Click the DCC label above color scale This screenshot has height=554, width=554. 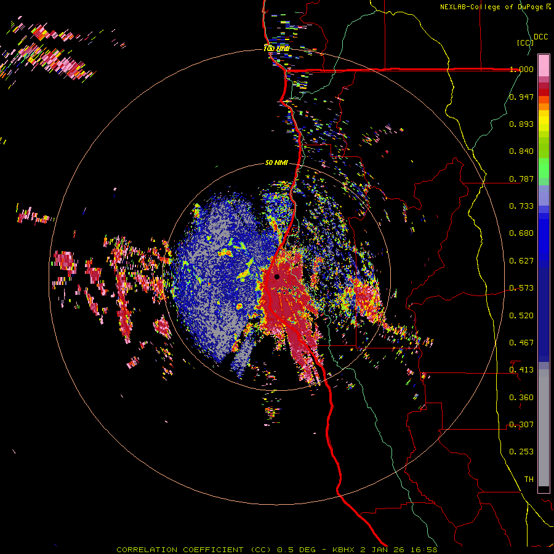point(541,37)
